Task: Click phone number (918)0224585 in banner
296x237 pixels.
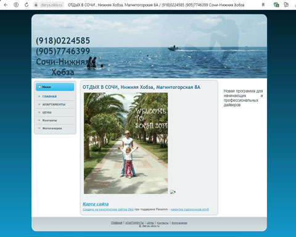Action: 63,41
